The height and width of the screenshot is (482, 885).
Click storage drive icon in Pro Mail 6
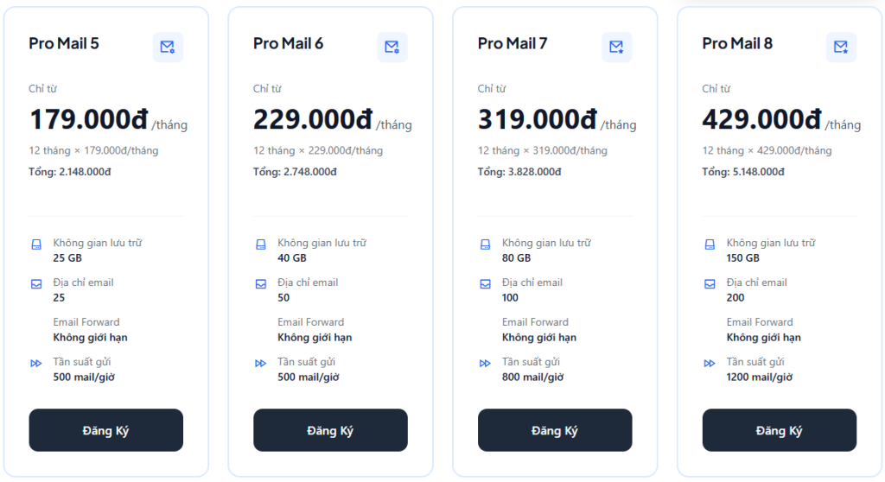tap(261, 244)
